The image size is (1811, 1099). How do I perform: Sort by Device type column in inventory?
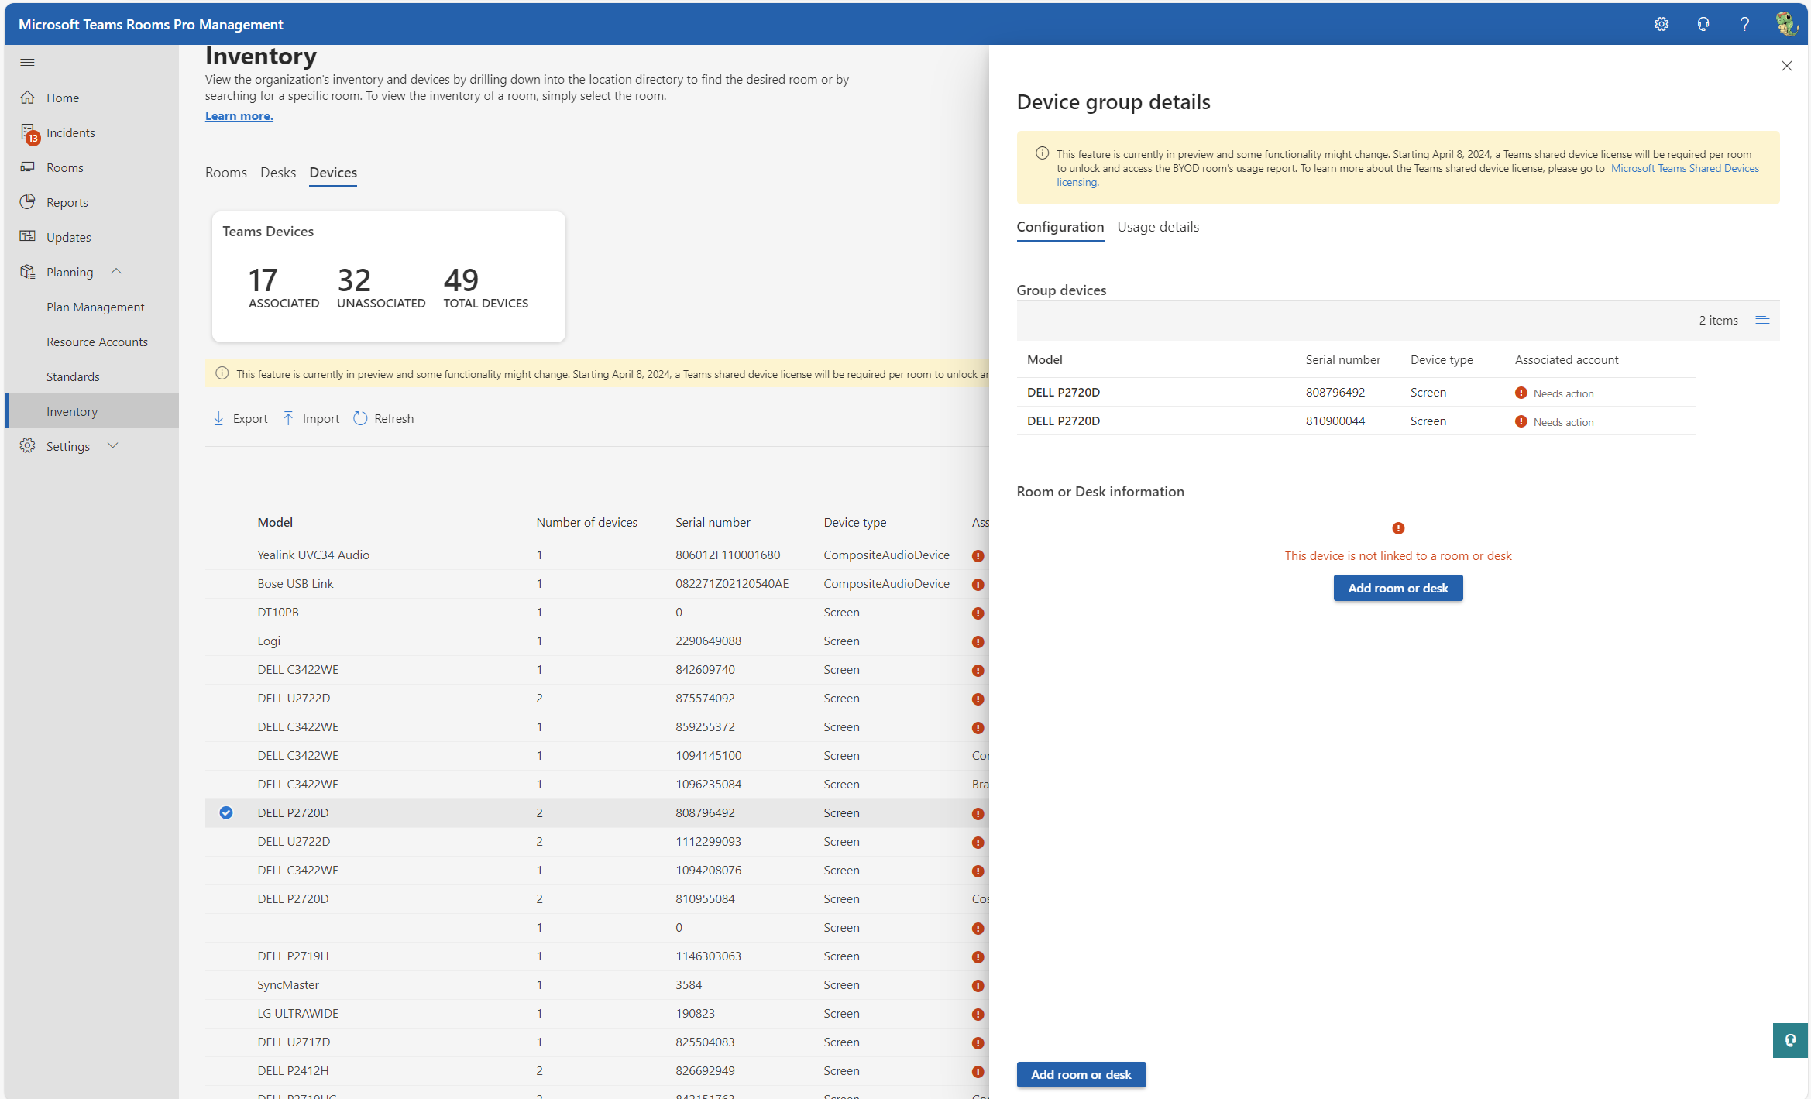point(855,522)
